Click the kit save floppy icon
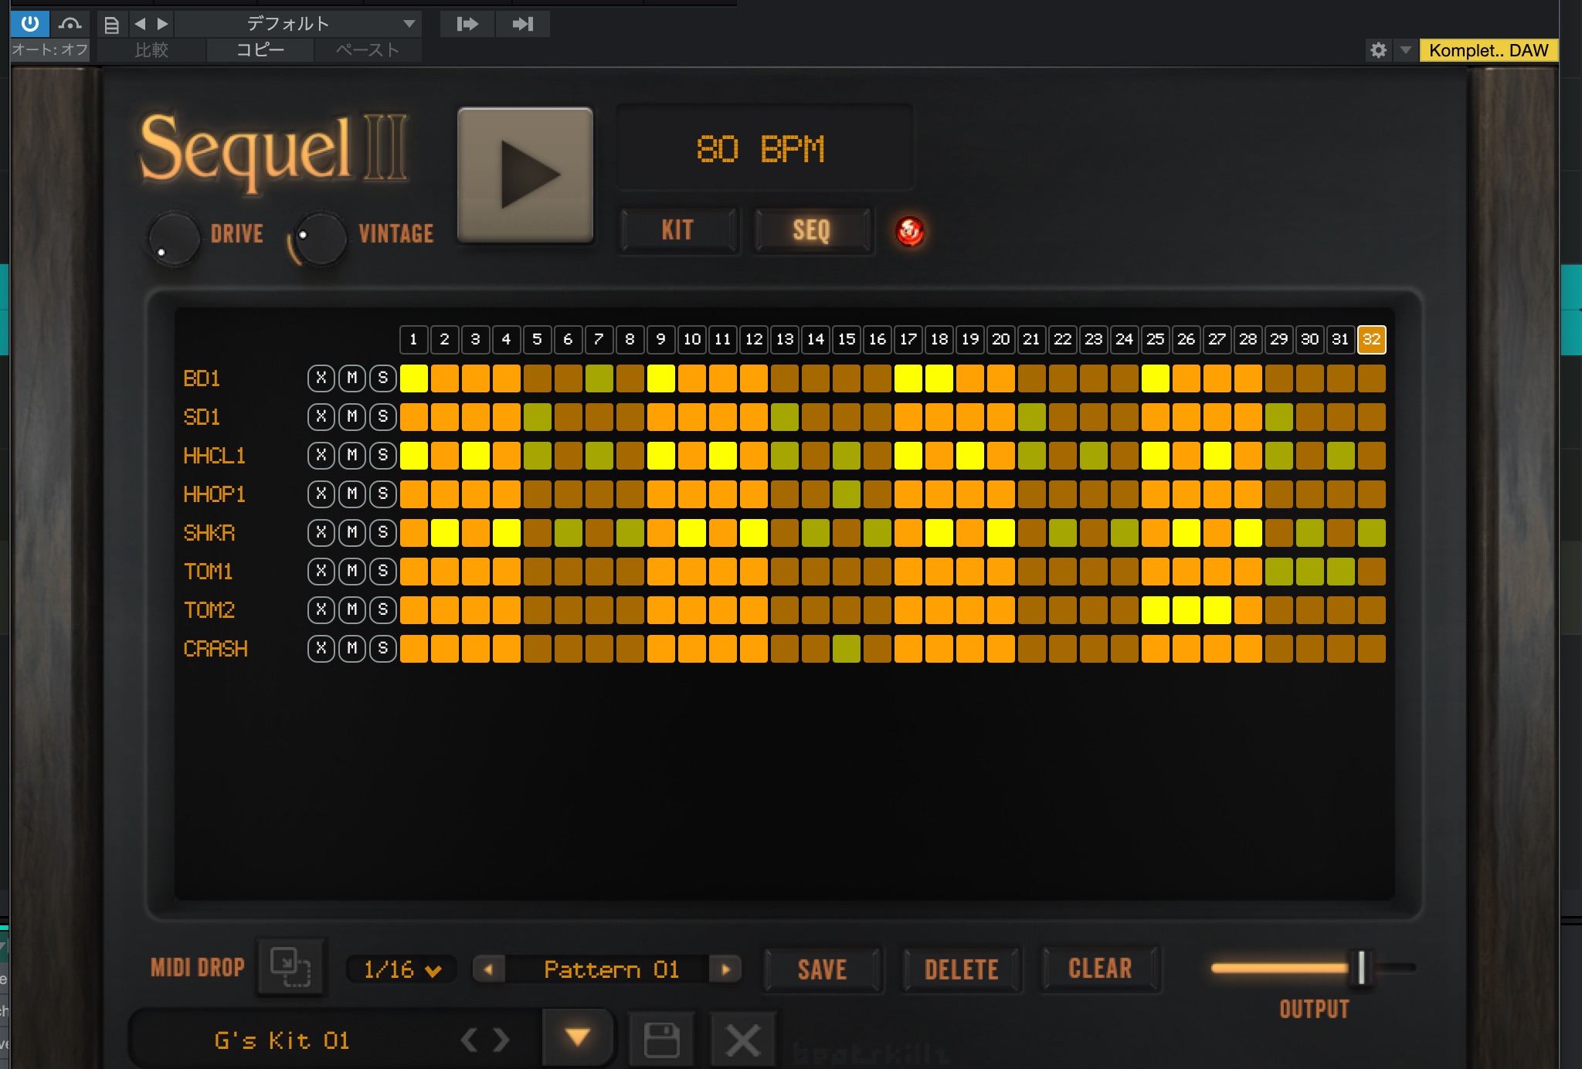Image resolution: width=1582 pixels, height=1069 pixels. point(661,1040)
